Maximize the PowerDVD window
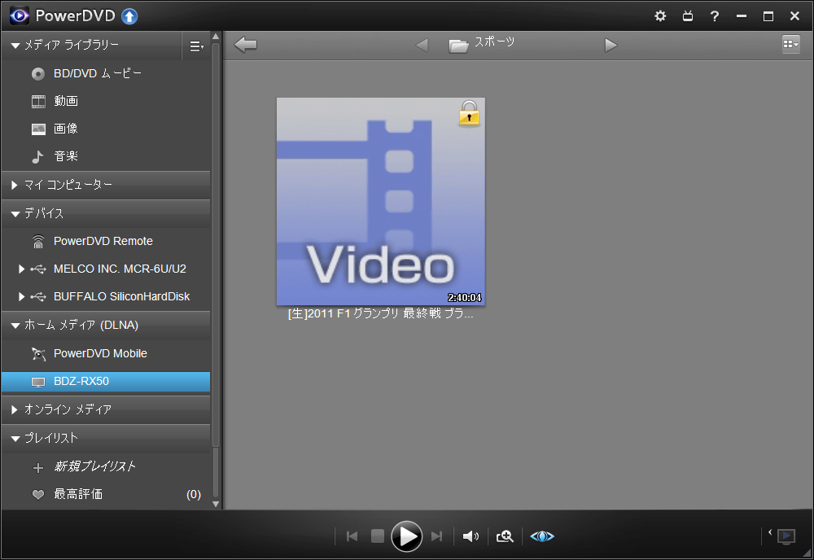 coord(768,16)
